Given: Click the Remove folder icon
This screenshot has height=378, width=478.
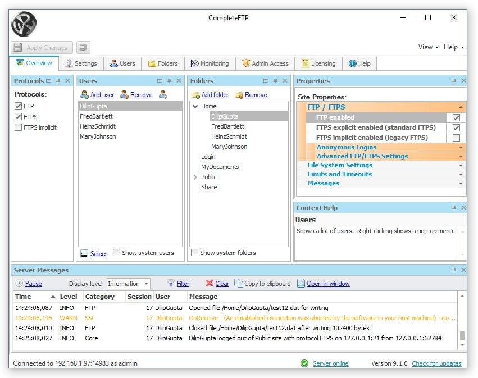Looking at the screenshot, I should pyautogui.click(x=239, y=95).
